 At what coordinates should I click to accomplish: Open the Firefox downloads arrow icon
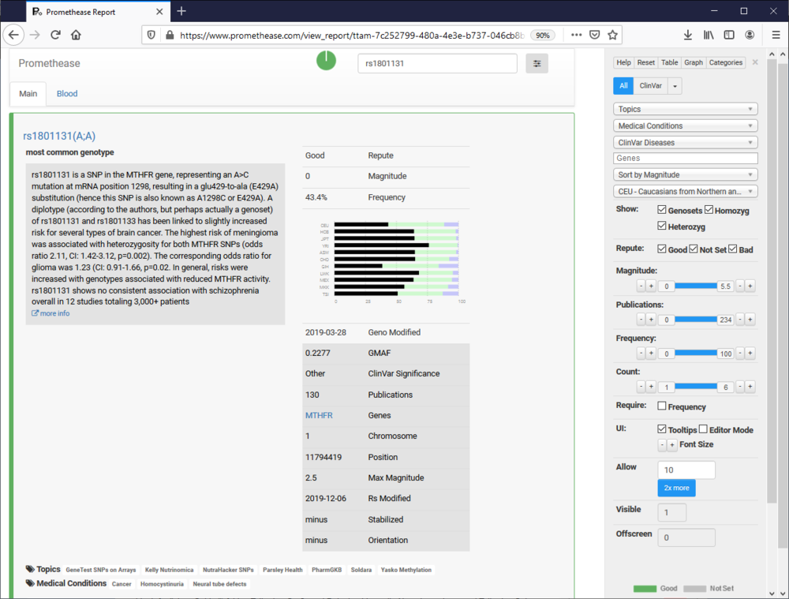(688, 35)
